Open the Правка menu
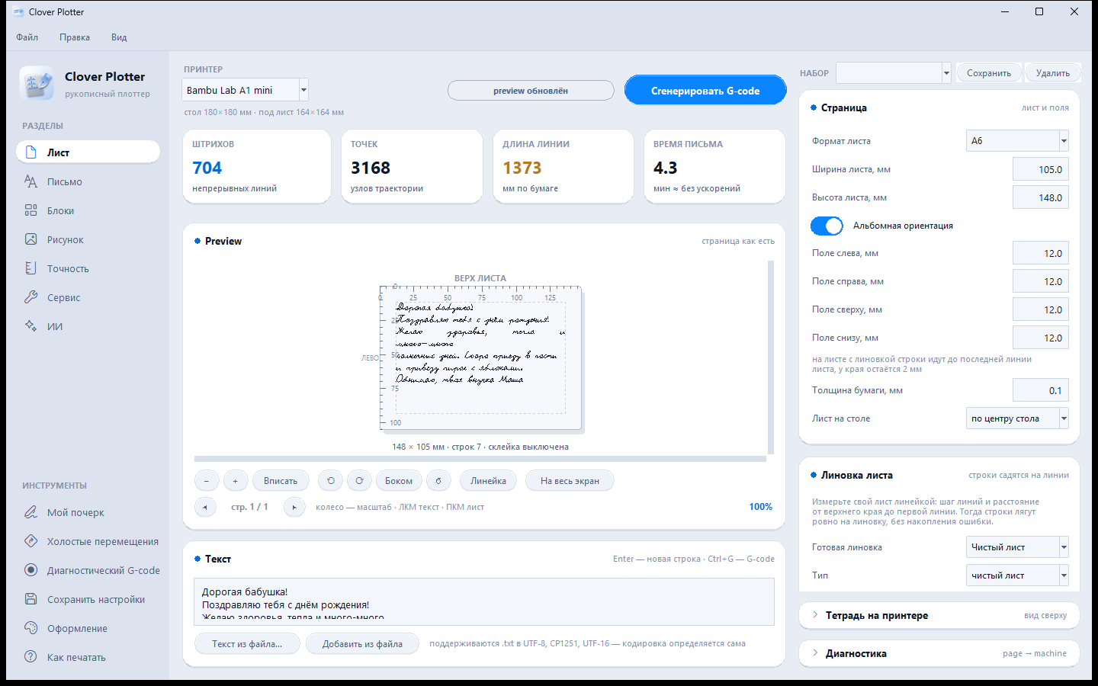The image size is (1098, 686). pos(75,37)
